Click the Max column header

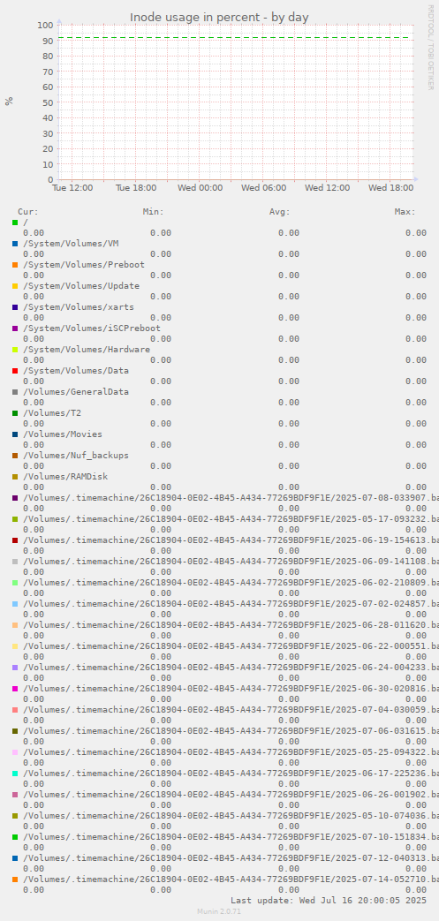(x=405, y=212)
